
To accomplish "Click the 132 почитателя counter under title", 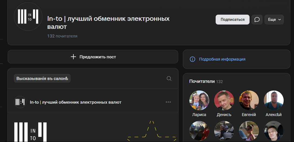I will point(62,36).
